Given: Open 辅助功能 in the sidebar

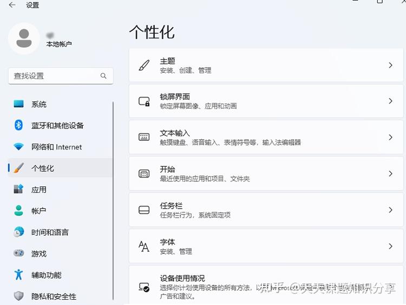Looking at the screenshot, I should 60,275.
